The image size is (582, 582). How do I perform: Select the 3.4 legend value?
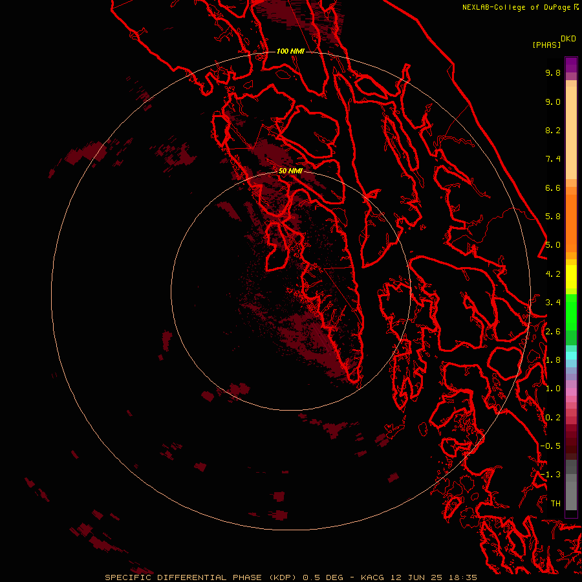[553, 303]
